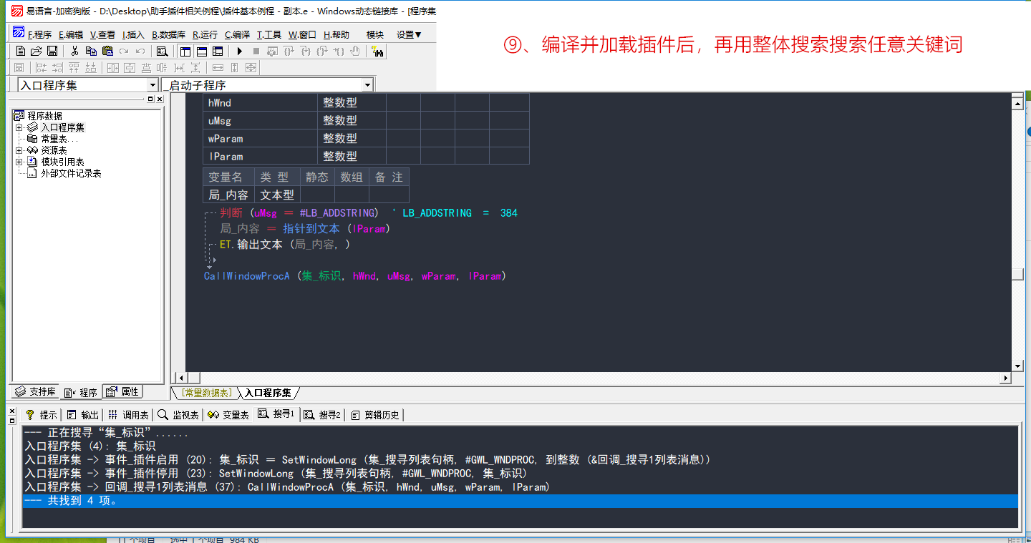This screenshot has height=543, width=1031.
Task: Toggle the combined panels layout button
Action: 218,52
